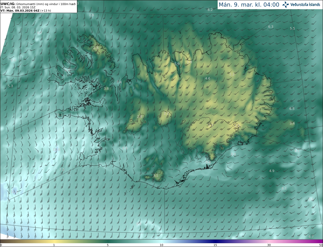This screenshot has width=323, height=247.
Task: Click the 8.9 value label
Action: pyautogui.click(x=233, y=154)
